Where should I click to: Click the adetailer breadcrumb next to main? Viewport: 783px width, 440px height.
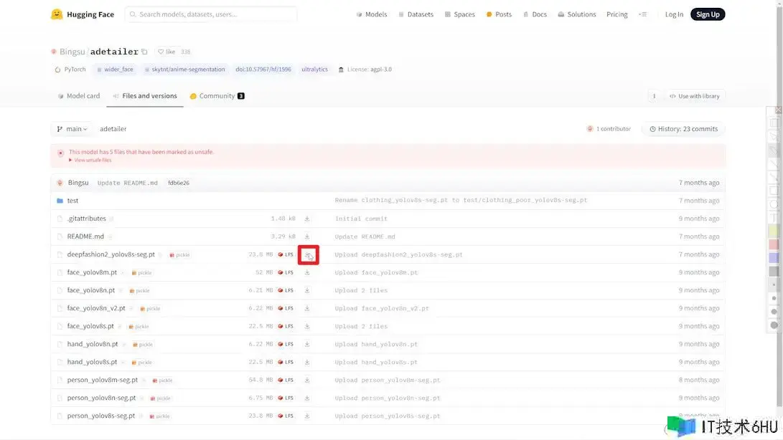(113, 129)
